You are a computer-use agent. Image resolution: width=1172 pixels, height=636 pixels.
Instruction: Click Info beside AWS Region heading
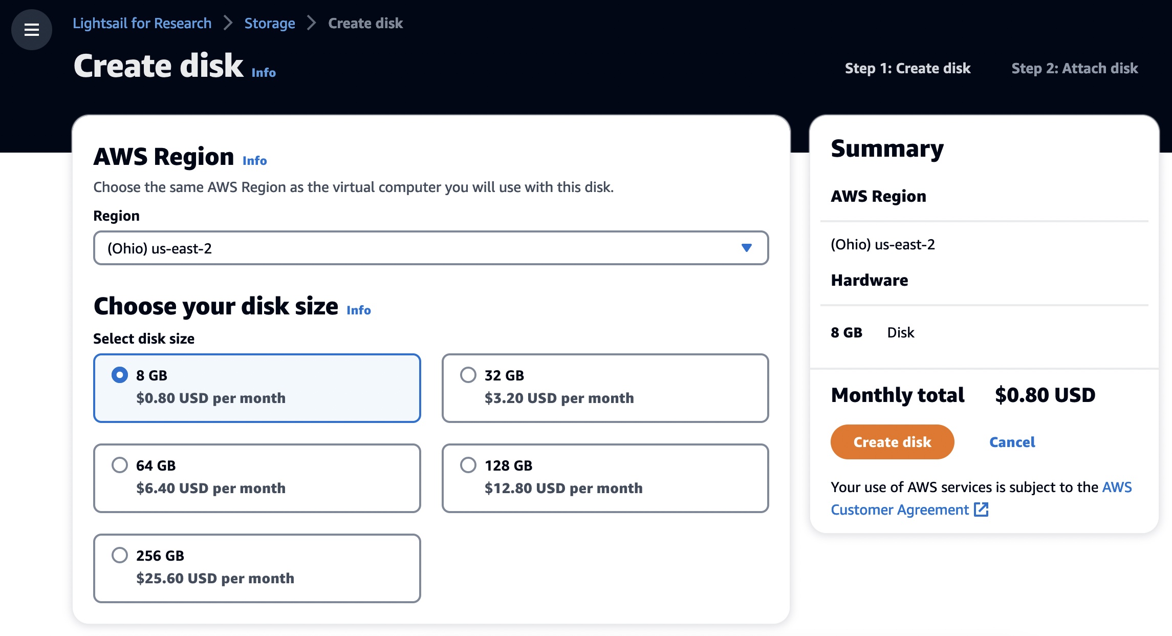coord(254,161)
